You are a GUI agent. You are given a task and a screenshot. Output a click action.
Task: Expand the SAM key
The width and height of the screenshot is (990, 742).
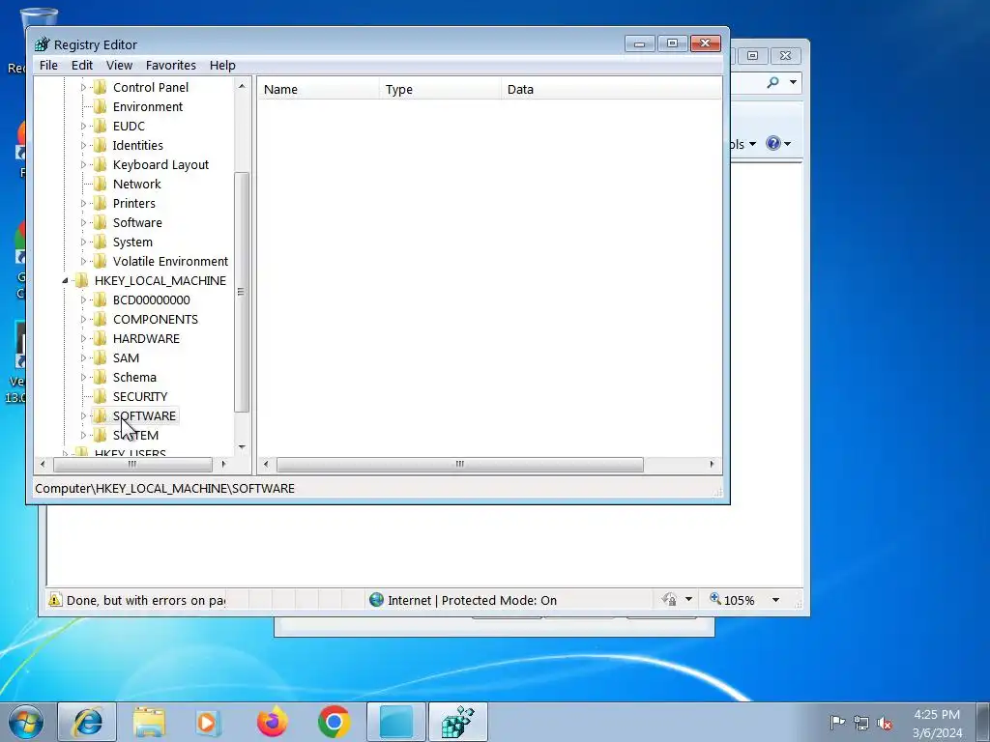[x=83, y=358]
